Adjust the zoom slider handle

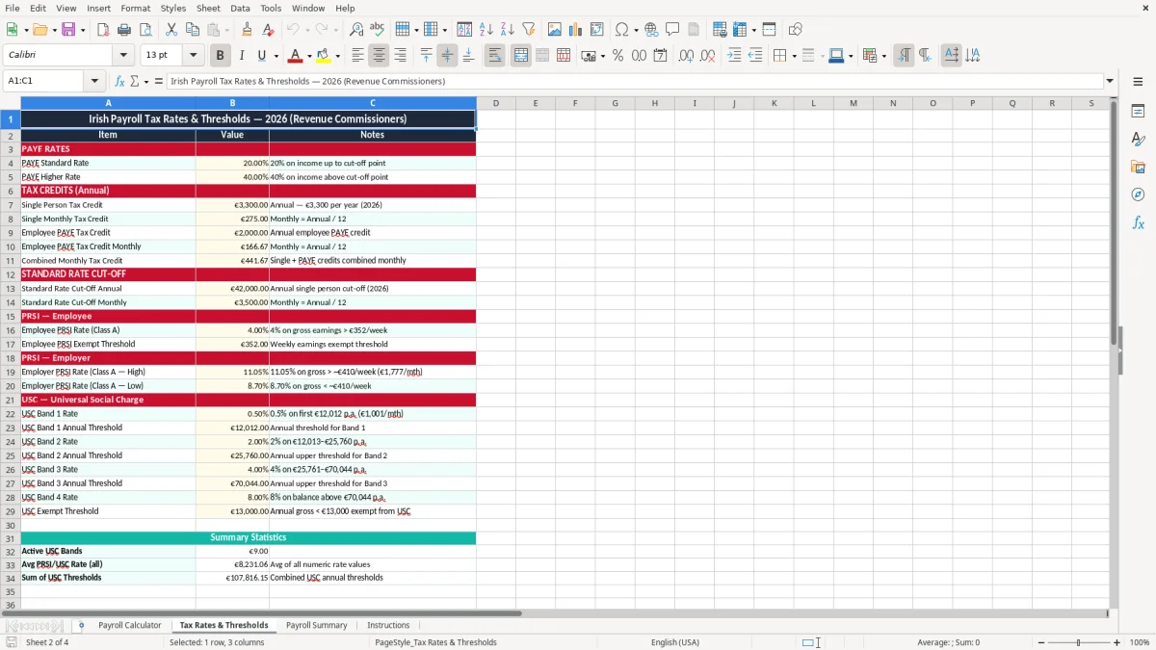[x=1078, y=642]
